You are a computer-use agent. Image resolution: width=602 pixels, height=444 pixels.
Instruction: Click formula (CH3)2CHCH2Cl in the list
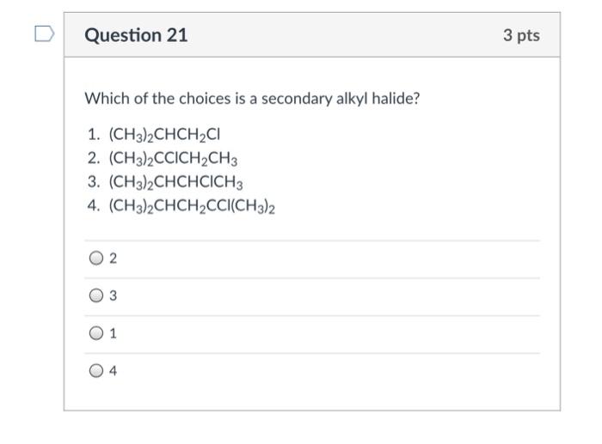165,135
